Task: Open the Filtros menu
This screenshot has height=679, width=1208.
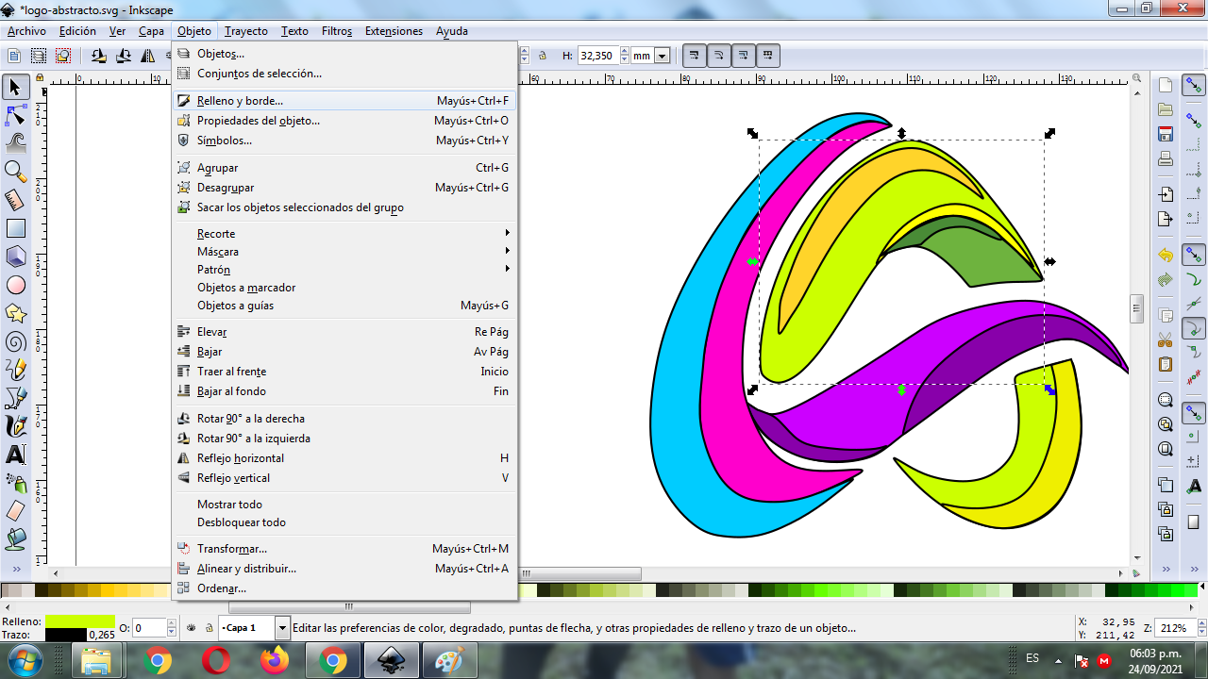Action: pos(337,31)
